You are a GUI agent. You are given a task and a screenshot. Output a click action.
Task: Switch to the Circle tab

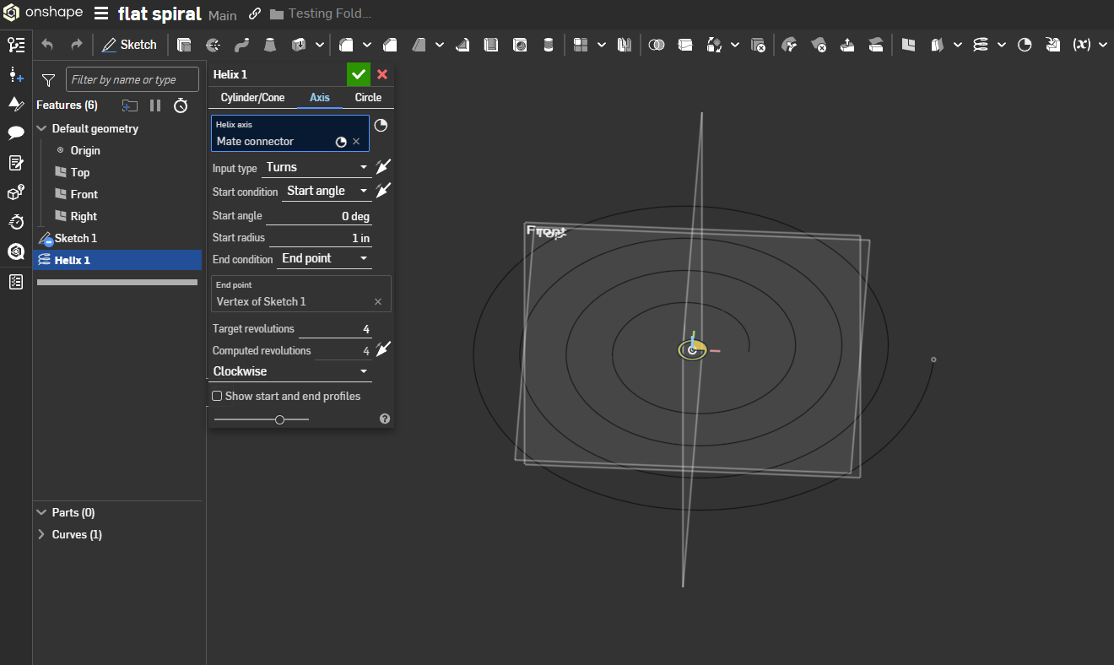[368, 98]
